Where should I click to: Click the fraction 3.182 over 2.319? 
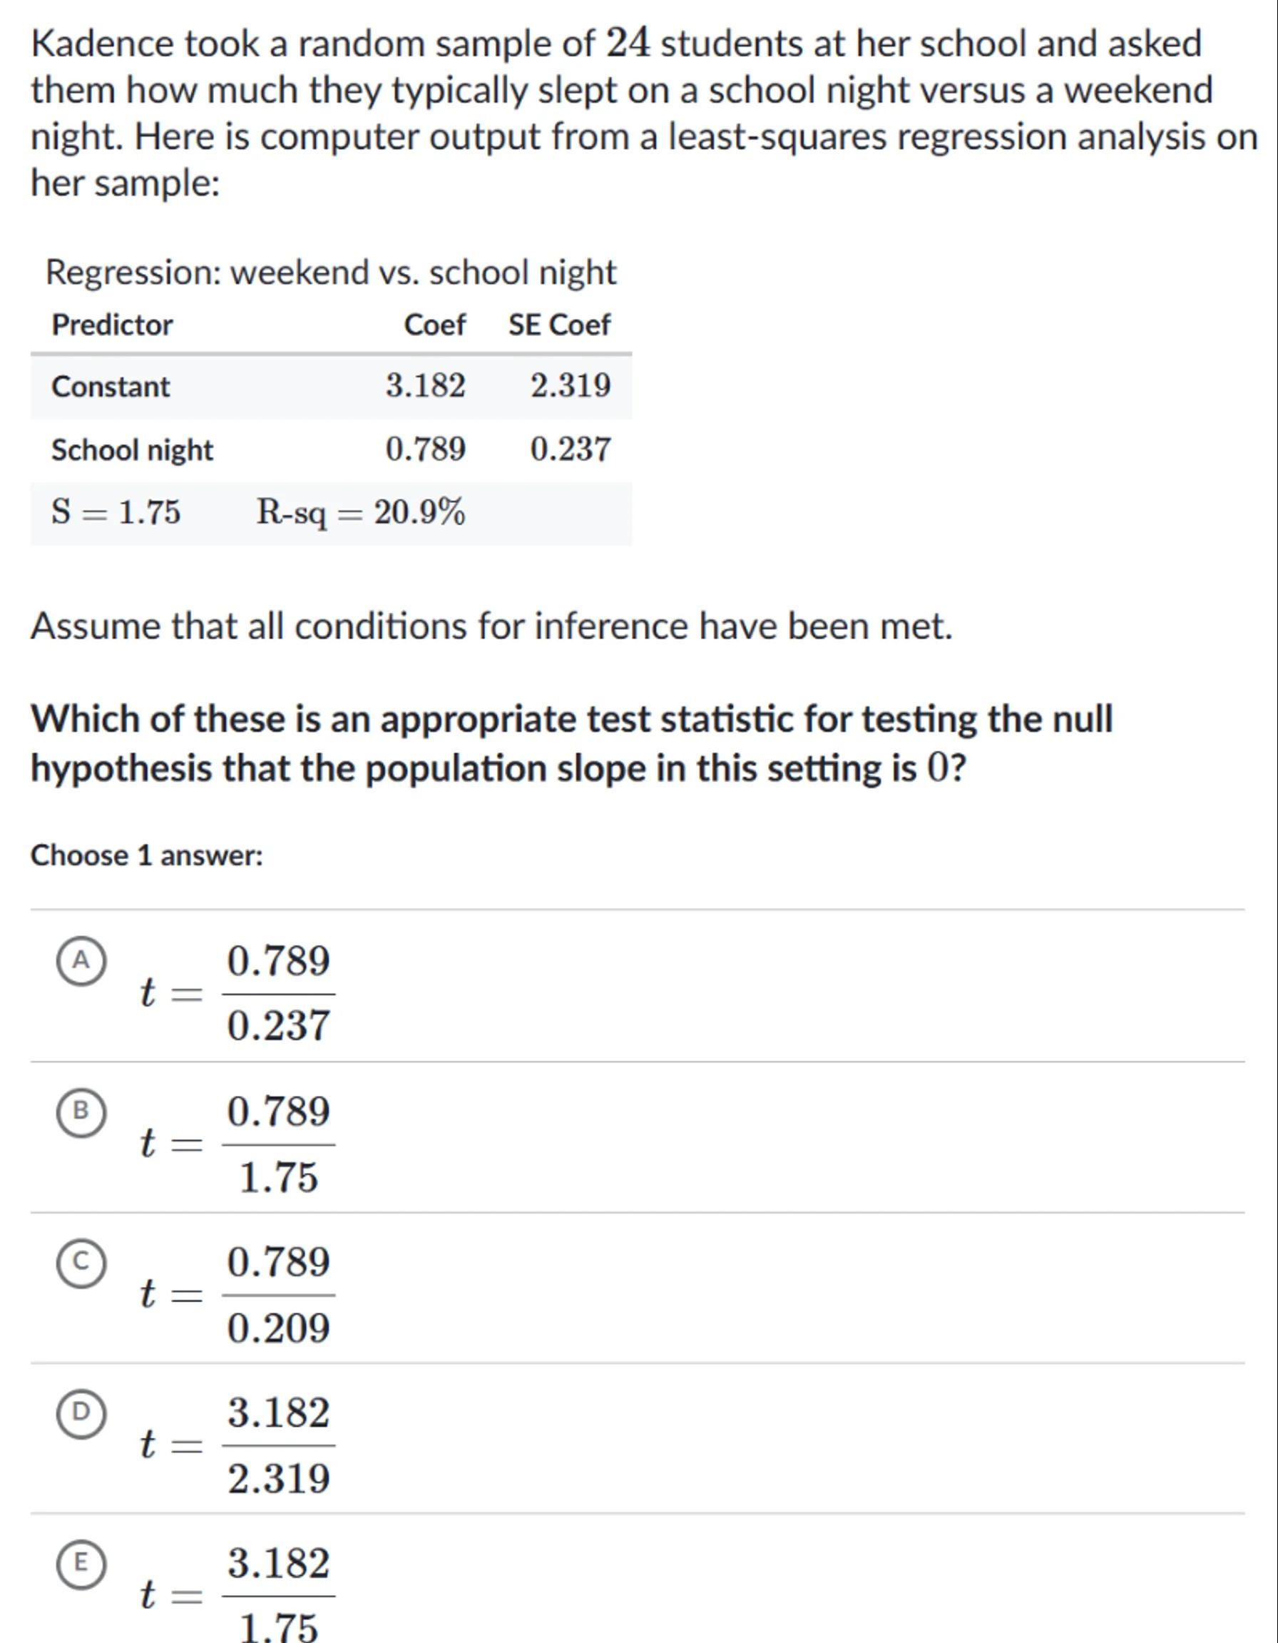(278, 1445)
